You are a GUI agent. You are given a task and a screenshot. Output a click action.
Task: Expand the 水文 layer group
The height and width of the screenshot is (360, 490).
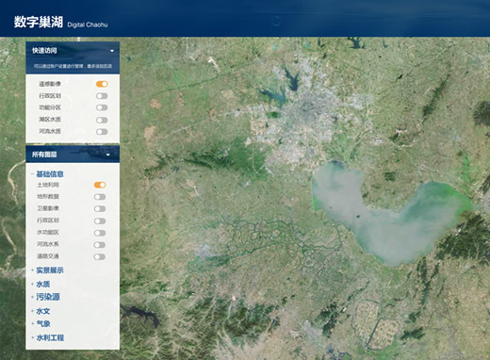[41, 311]
